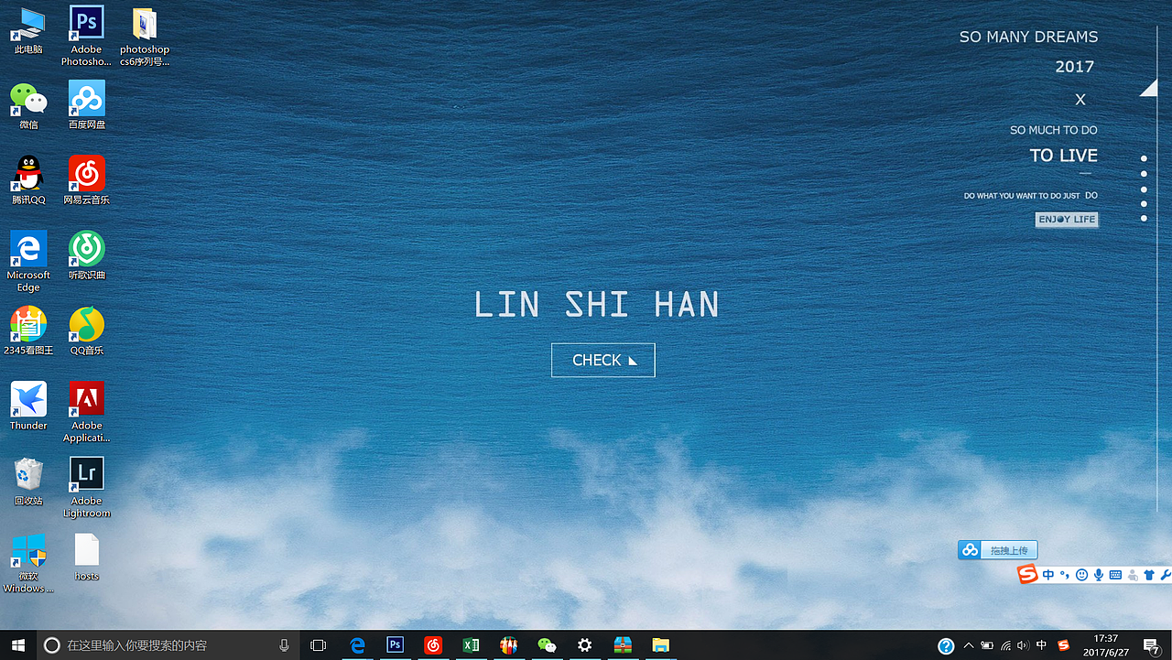Open the Recycle Bin (回收站) icon
Screen dimensions: 1172x660
(28, 474)
